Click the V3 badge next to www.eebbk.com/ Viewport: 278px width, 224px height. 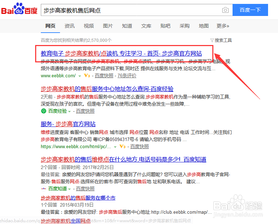(87, 76)
